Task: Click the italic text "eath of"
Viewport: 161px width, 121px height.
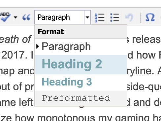Action: click(x=16, y=39)
